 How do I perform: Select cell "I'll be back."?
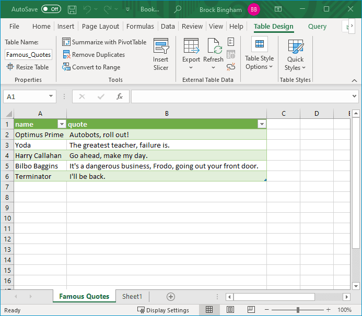(x=167, y=176)
